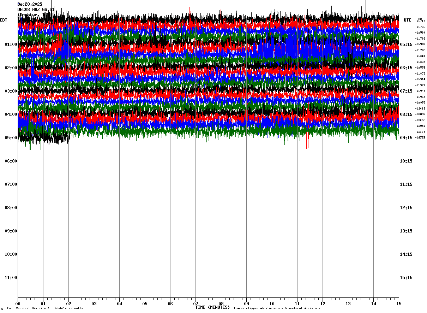Click the CDT hour label "06:00"

coord(11,161)
